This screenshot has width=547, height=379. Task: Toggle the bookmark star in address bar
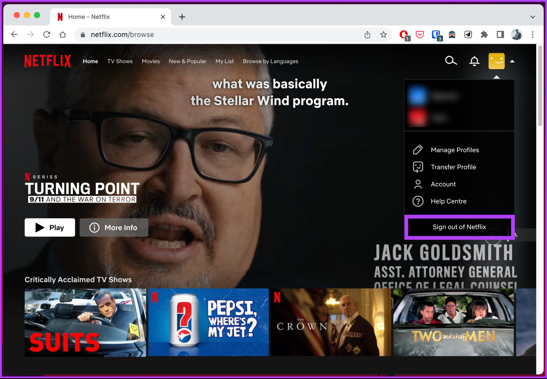pyautogui.click(x=383, y=34)
